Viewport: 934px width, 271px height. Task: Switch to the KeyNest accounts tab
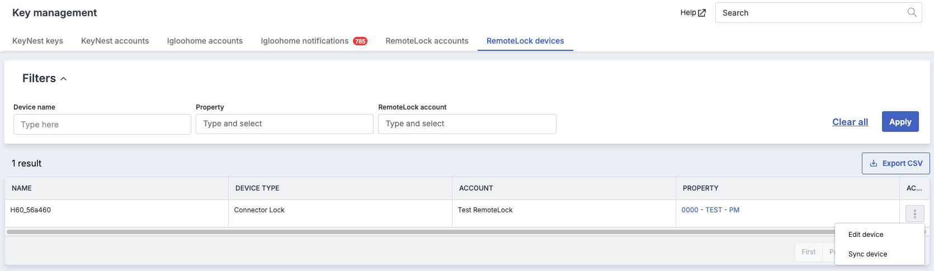pyautogui.click(x=115, y=41)
